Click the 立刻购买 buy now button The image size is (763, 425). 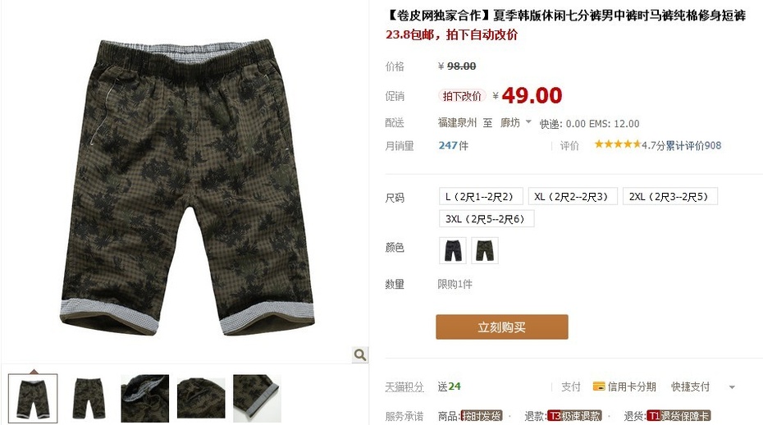(x=501, y=327)
